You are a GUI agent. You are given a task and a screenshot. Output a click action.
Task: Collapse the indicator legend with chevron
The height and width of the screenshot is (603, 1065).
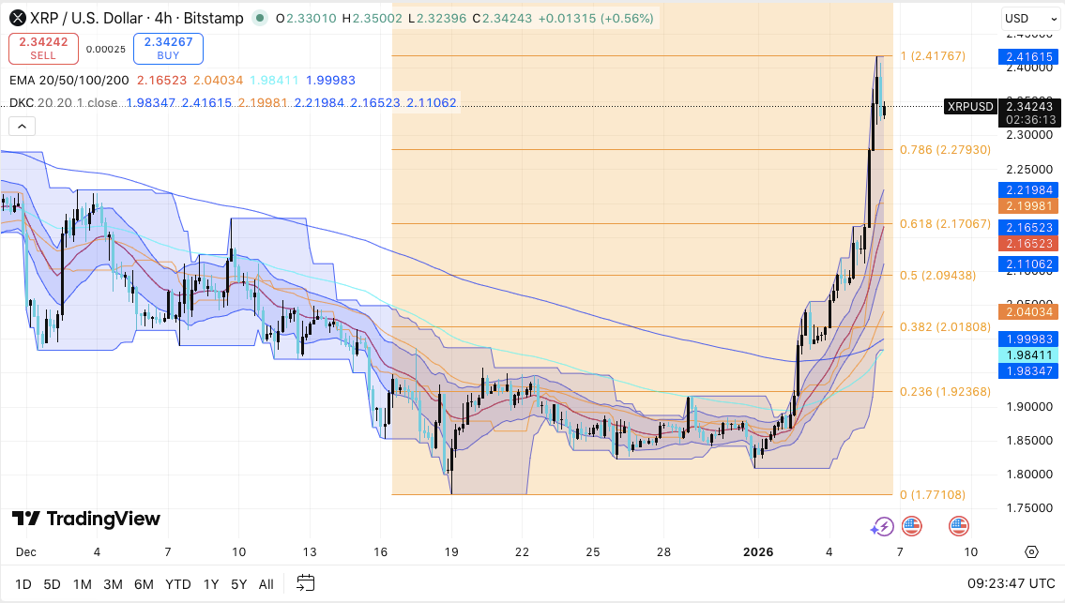pos(22,126)
